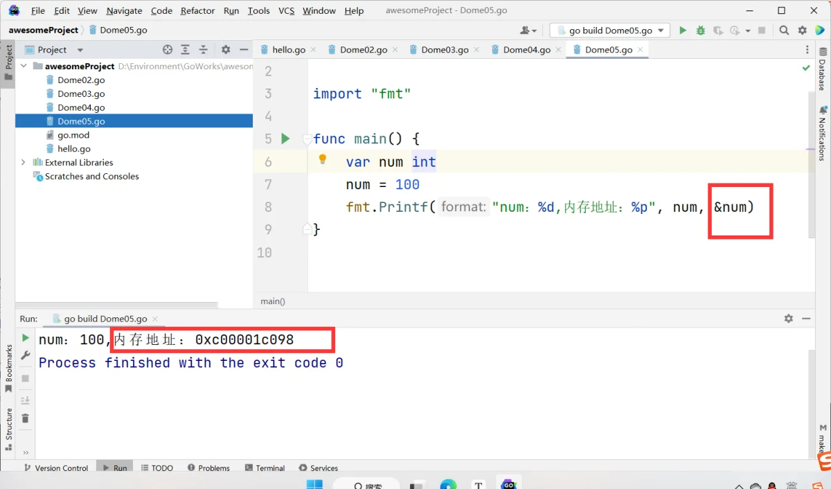The height and width of the screenshot is (489, 831).
Task: Click Scroll to End icon in Run panel
Action: pos(26,400)
